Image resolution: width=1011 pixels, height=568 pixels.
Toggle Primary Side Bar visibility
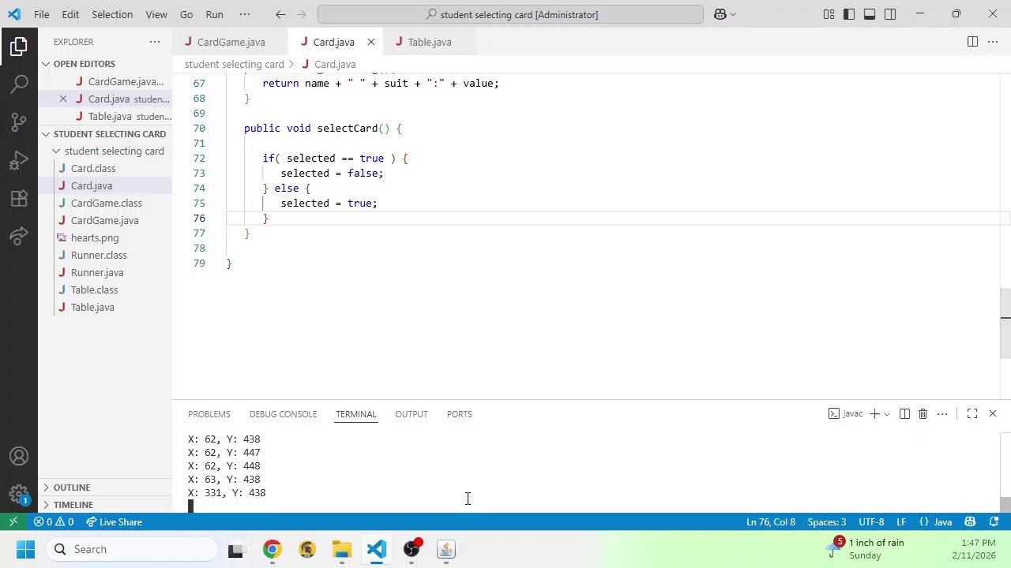click(x=849, y=14)
